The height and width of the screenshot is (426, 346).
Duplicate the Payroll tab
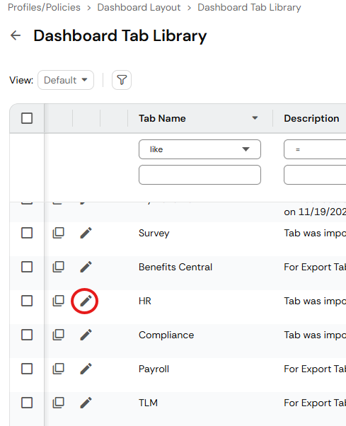(x=59, y=369)
